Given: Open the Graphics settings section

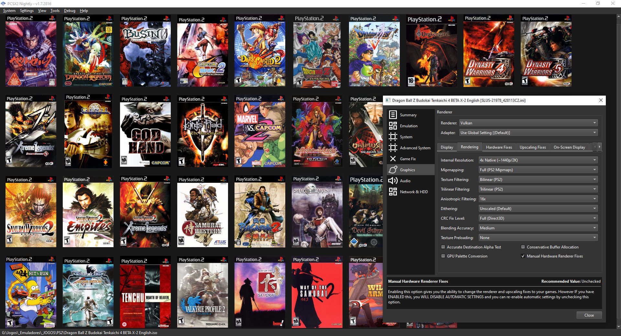Looking at the screenshot, I should coord(408,170).
